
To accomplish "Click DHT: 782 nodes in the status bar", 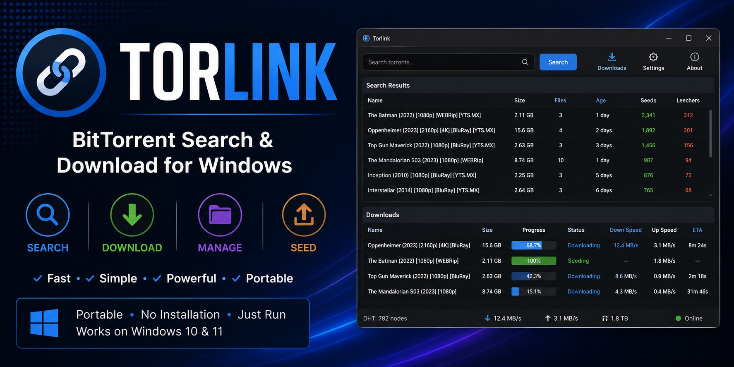I will click(385, 318).
